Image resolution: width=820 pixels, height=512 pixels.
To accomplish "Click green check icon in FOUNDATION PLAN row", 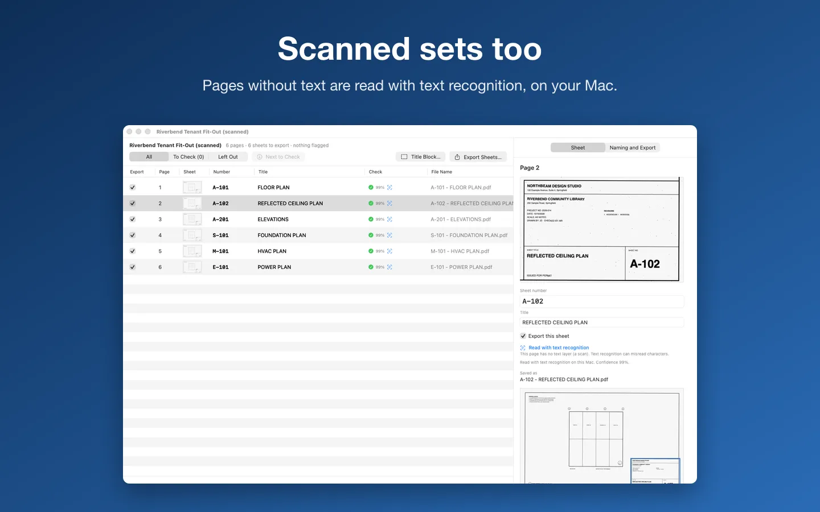I will [x=371, y=235].
